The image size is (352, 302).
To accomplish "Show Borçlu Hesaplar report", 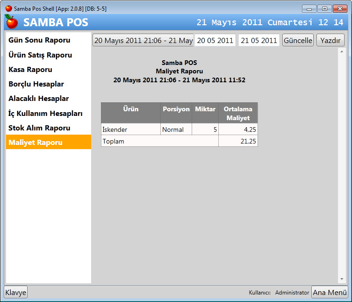I will [x=36, y=84].
